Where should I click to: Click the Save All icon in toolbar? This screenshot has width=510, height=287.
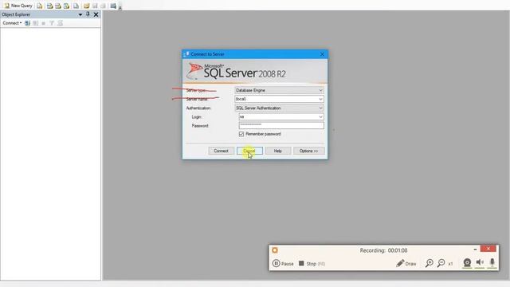[x=103, y=6]
